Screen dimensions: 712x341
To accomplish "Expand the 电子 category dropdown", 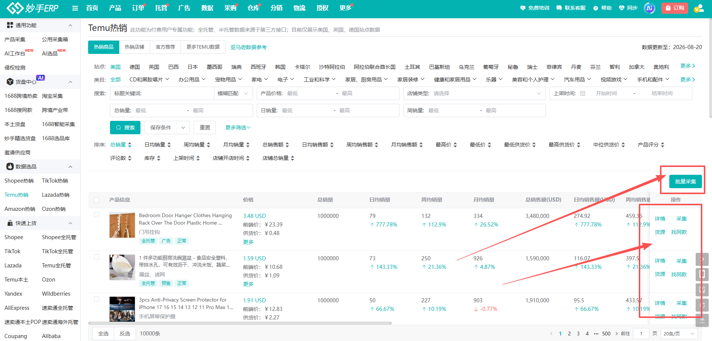I will (x=286, y=80).
